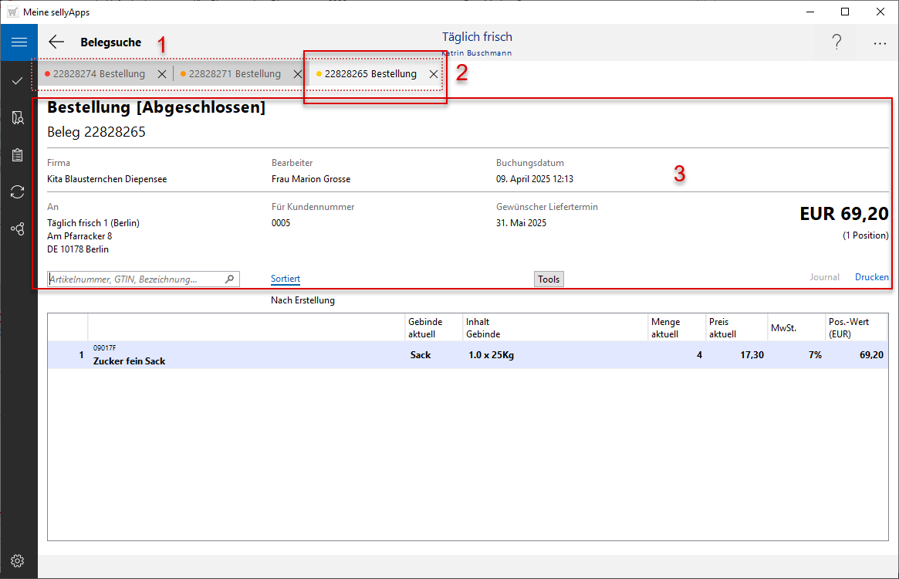899x579 pixels.
Task: Close the 22828265 Bestellung tab
Action: pos(434,74)
